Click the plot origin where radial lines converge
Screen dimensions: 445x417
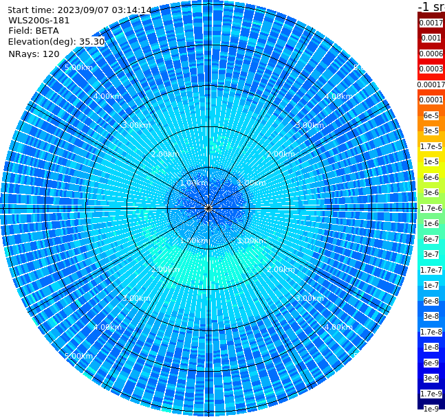(208, 209)
